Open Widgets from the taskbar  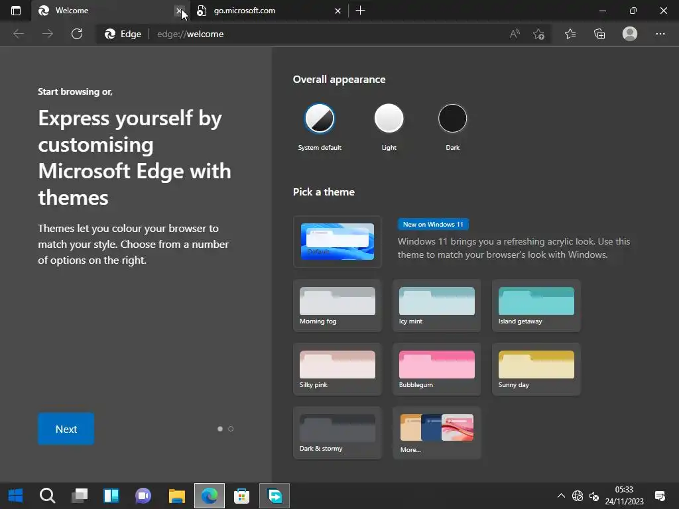tap(111, 496)
